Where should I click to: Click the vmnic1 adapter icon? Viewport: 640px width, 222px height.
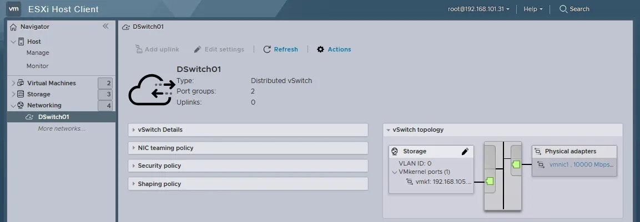click(x=541, y=164)
